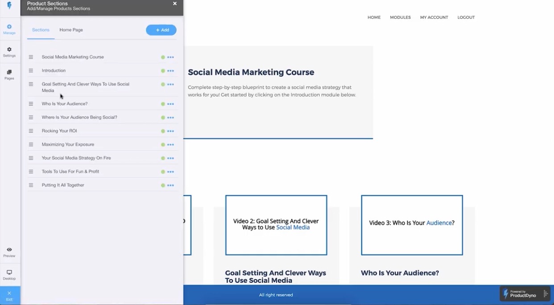Toggle status dot for Your Social Media Strategy On Fire
The image size is (554, 305).
tap(163, 159)
